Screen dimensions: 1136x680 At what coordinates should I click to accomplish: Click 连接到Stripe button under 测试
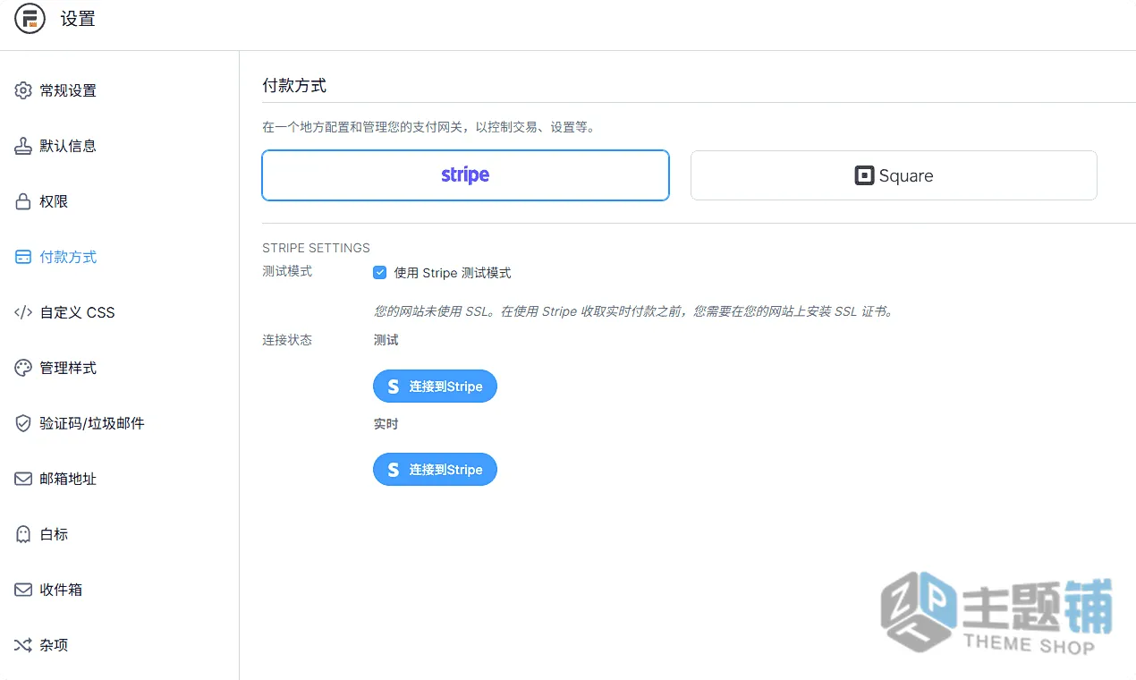pyautogui.click(x=435, y=387)
